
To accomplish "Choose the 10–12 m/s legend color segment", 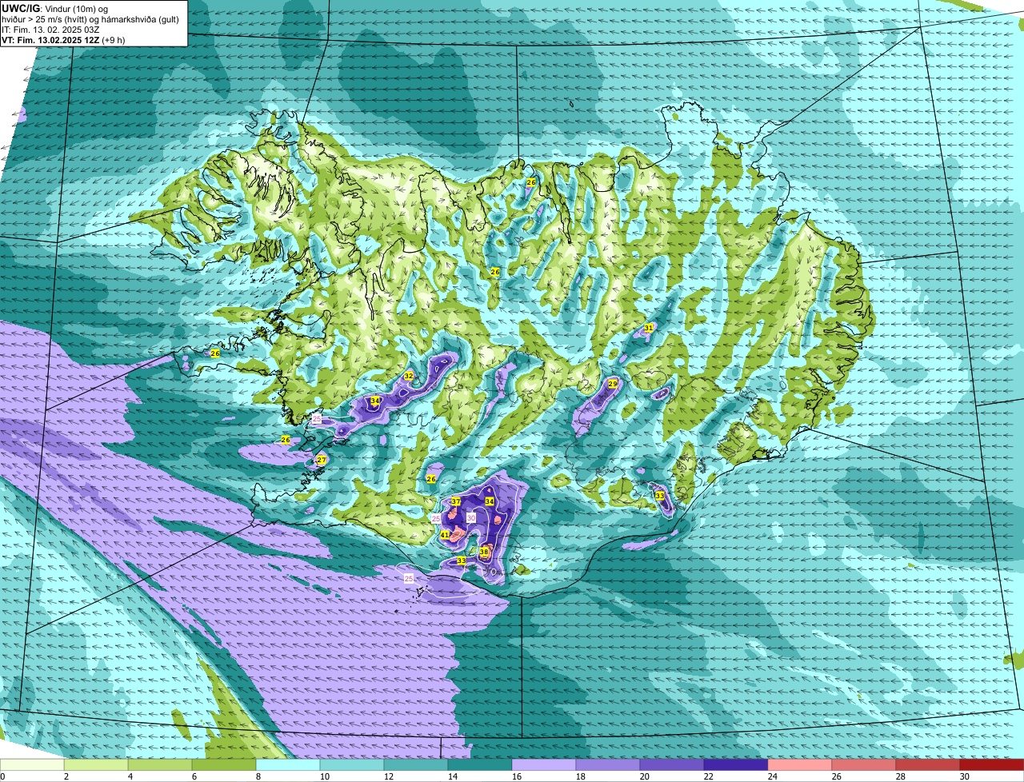I will coord(352,764).
